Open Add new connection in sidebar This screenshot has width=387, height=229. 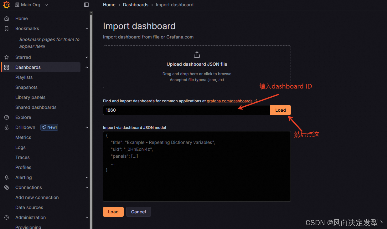tap(37, 197)
